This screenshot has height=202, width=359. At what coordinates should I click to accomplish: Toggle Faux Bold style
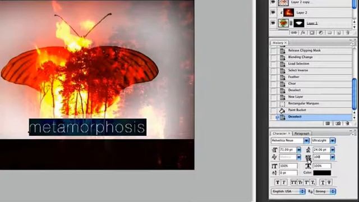[278, 182]
